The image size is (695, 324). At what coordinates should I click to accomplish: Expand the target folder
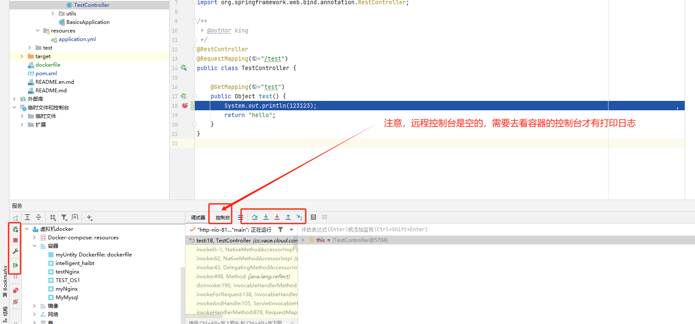(22, 56)
